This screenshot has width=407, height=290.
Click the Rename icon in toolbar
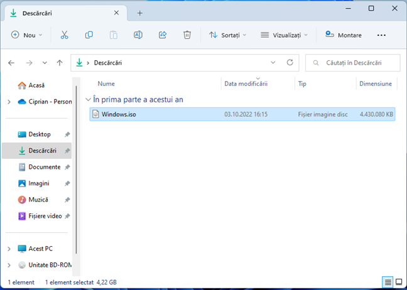(138, 35)
